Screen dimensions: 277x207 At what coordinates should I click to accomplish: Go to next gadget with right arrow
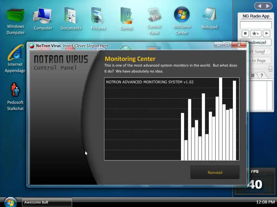coord(268,6)
